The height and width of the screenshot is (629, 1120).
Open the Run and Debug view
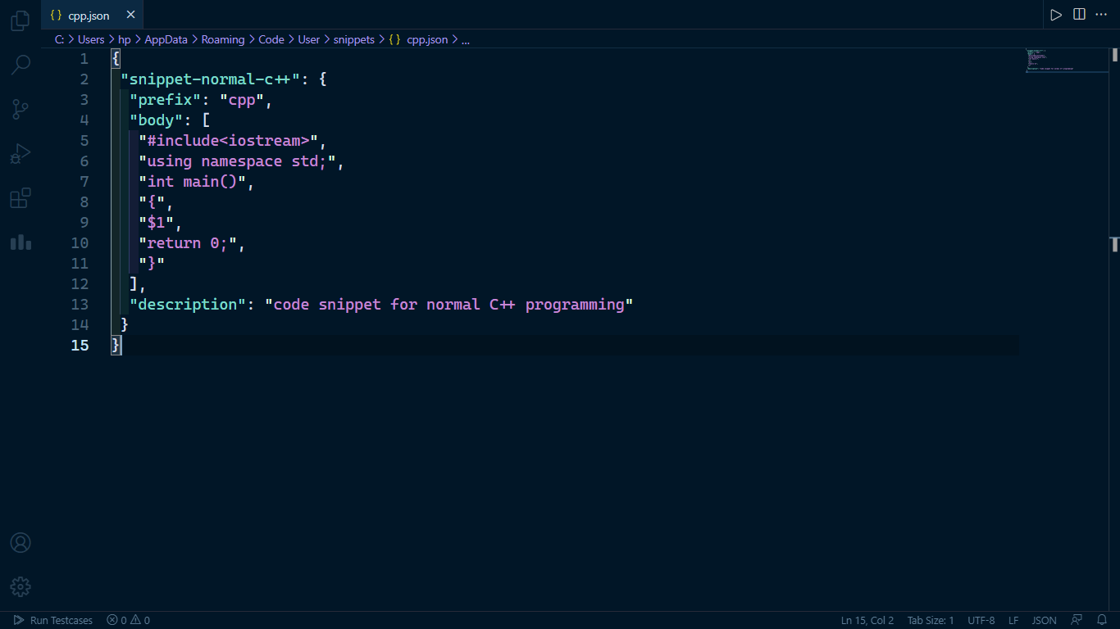[20, 153]
